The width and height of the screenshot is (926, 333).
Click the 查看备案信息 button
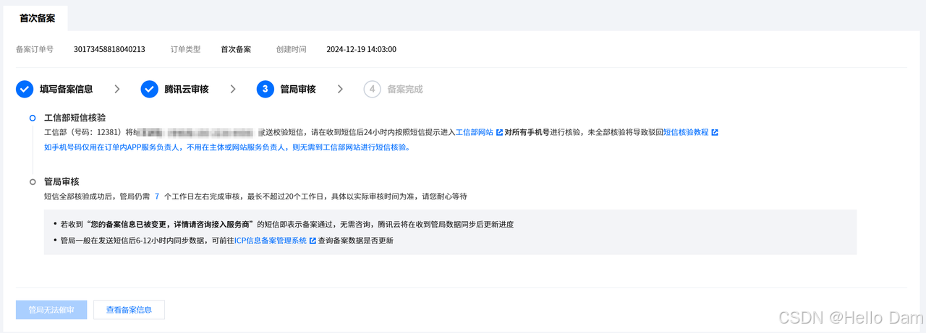[129, 310]
